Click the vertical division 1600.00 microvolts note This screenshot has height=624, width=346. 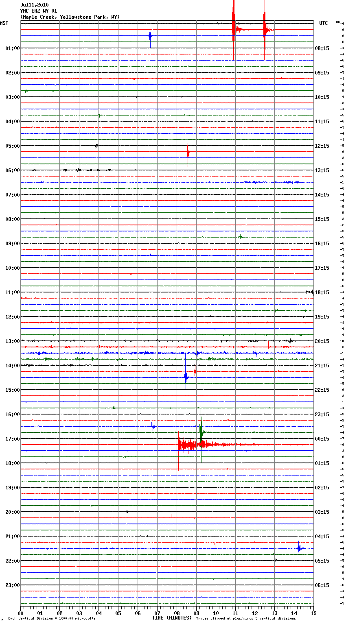52,618
